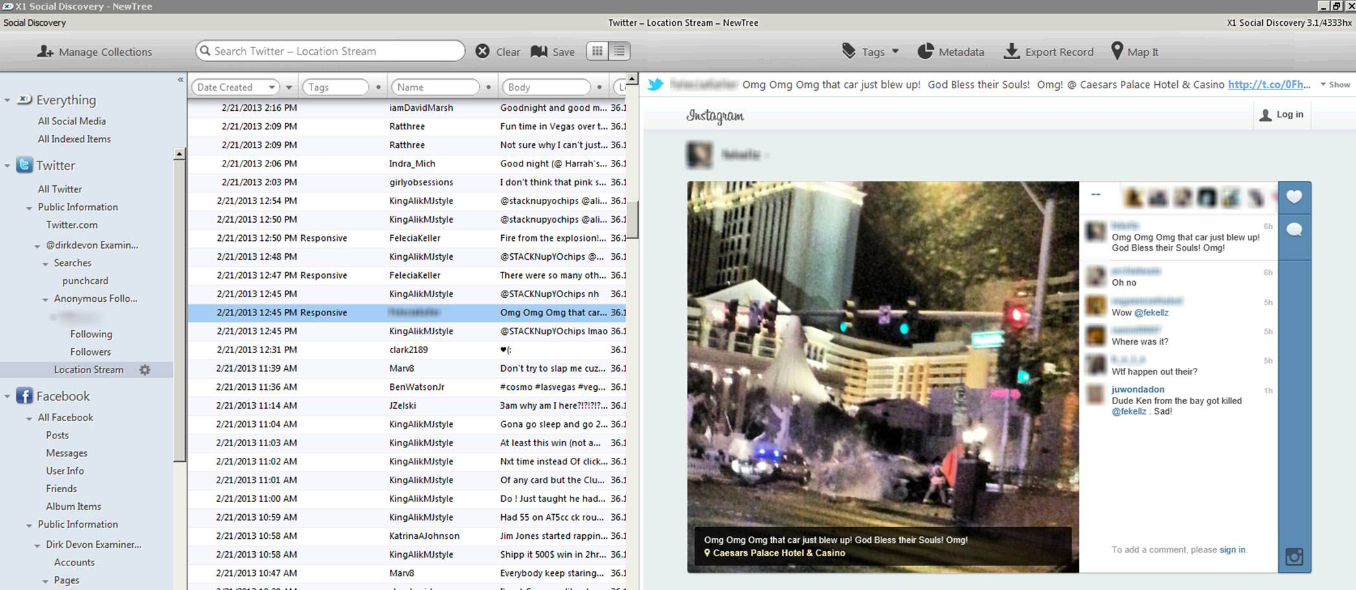Select Twitter.com item
1356x590 pixels.
(x=72, y=225)
